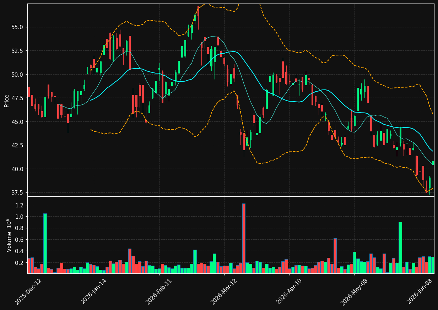Click the 1.2 volume axis label
Viewport: 438px width, 310px height.
20,205
